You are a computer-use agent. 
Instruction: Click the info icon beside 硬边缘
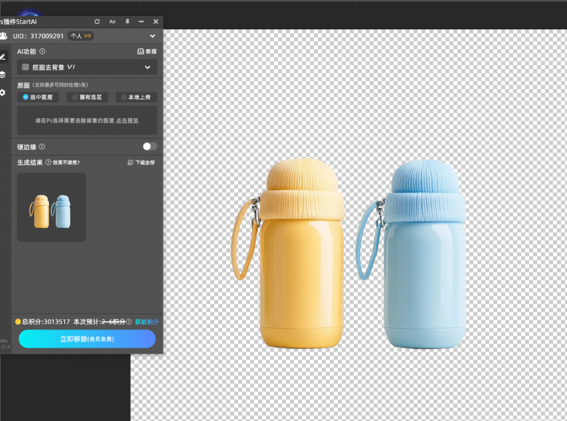[x=42, y=147]
